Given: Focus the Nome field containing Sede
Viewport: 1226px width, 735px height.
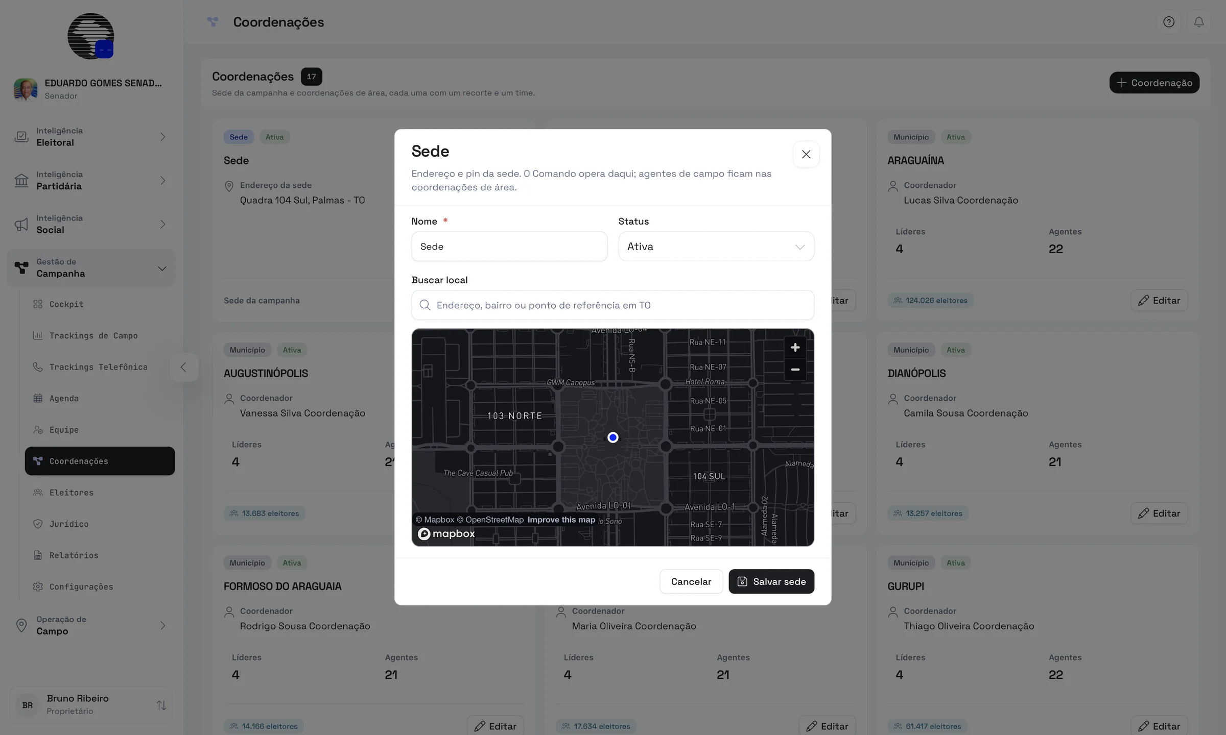Looking at the screenshot, I should coord(509,247).
